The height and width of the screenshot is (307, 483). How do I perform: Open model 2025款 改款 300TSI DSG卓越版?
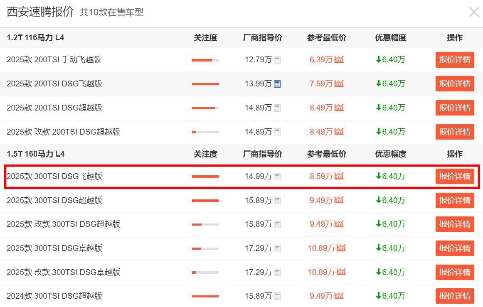64,272
